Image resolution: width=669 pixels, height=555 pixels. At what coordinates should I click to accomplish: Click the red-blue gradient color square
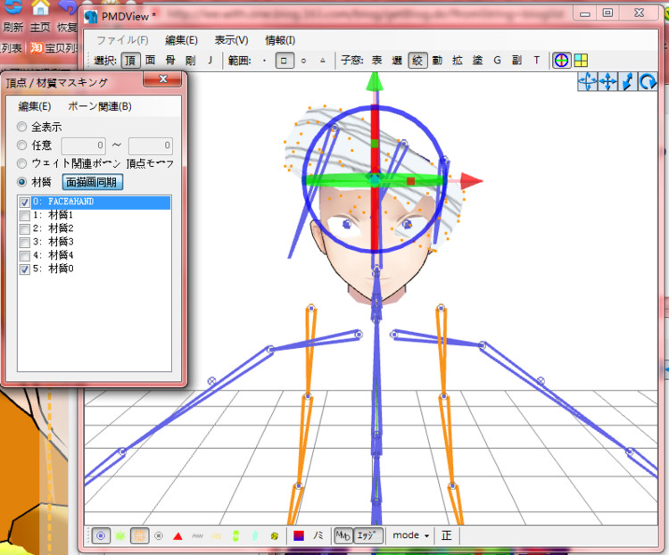(x=299, y=535)
